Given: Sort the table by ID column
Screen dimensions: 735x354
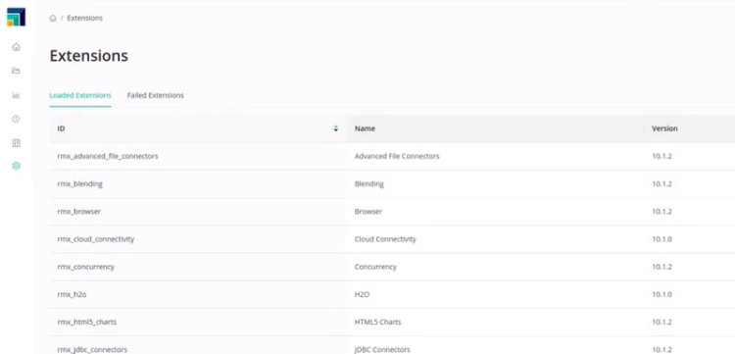Looking at the screenshot, I should (x=335, y=128).
